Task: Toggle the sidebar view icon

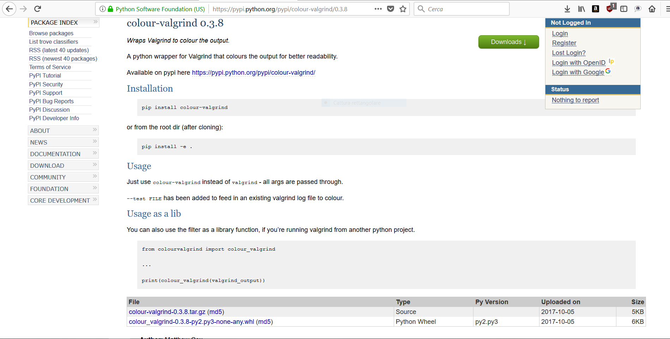Action: click(x=624, y=9)
